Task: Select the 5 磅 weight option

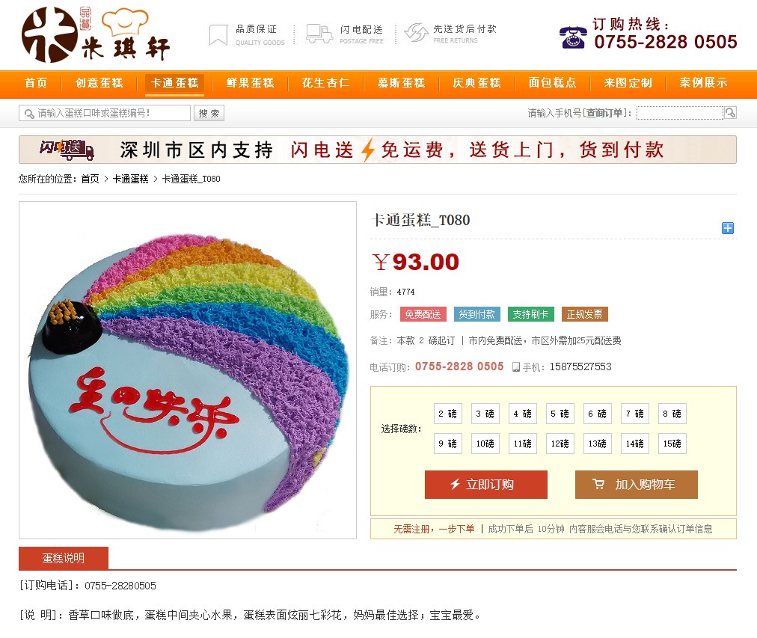Action: [x=560, y=414]
